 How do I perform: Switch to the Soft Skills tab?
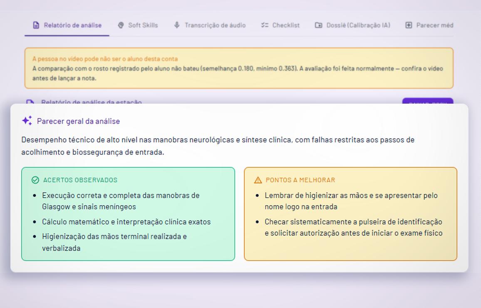(138, 25)
